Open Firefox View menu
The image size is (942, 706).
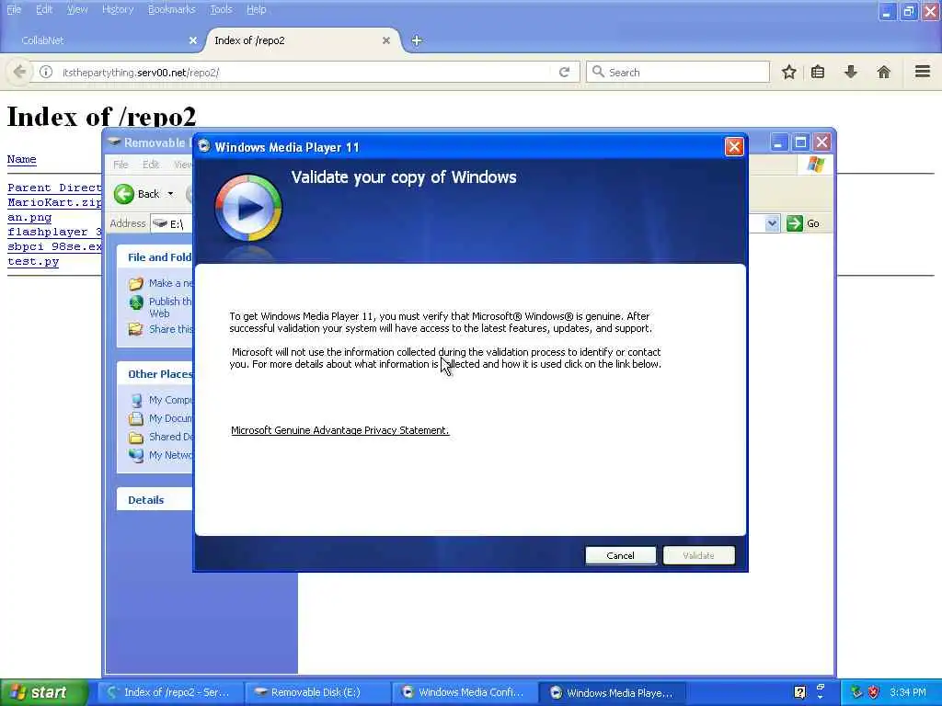(x=77, y=9)
